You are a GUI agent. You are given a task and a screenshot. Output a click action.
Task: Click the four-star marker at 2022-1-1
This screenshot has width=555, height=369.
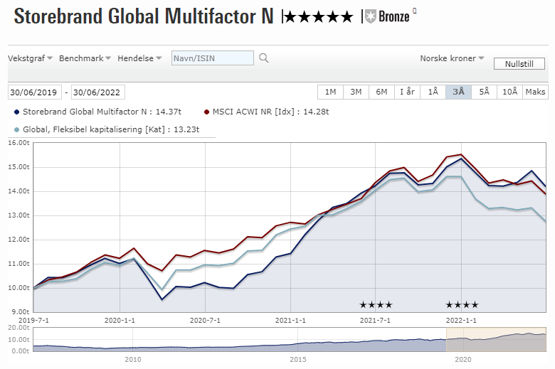[x=462, y=304]
